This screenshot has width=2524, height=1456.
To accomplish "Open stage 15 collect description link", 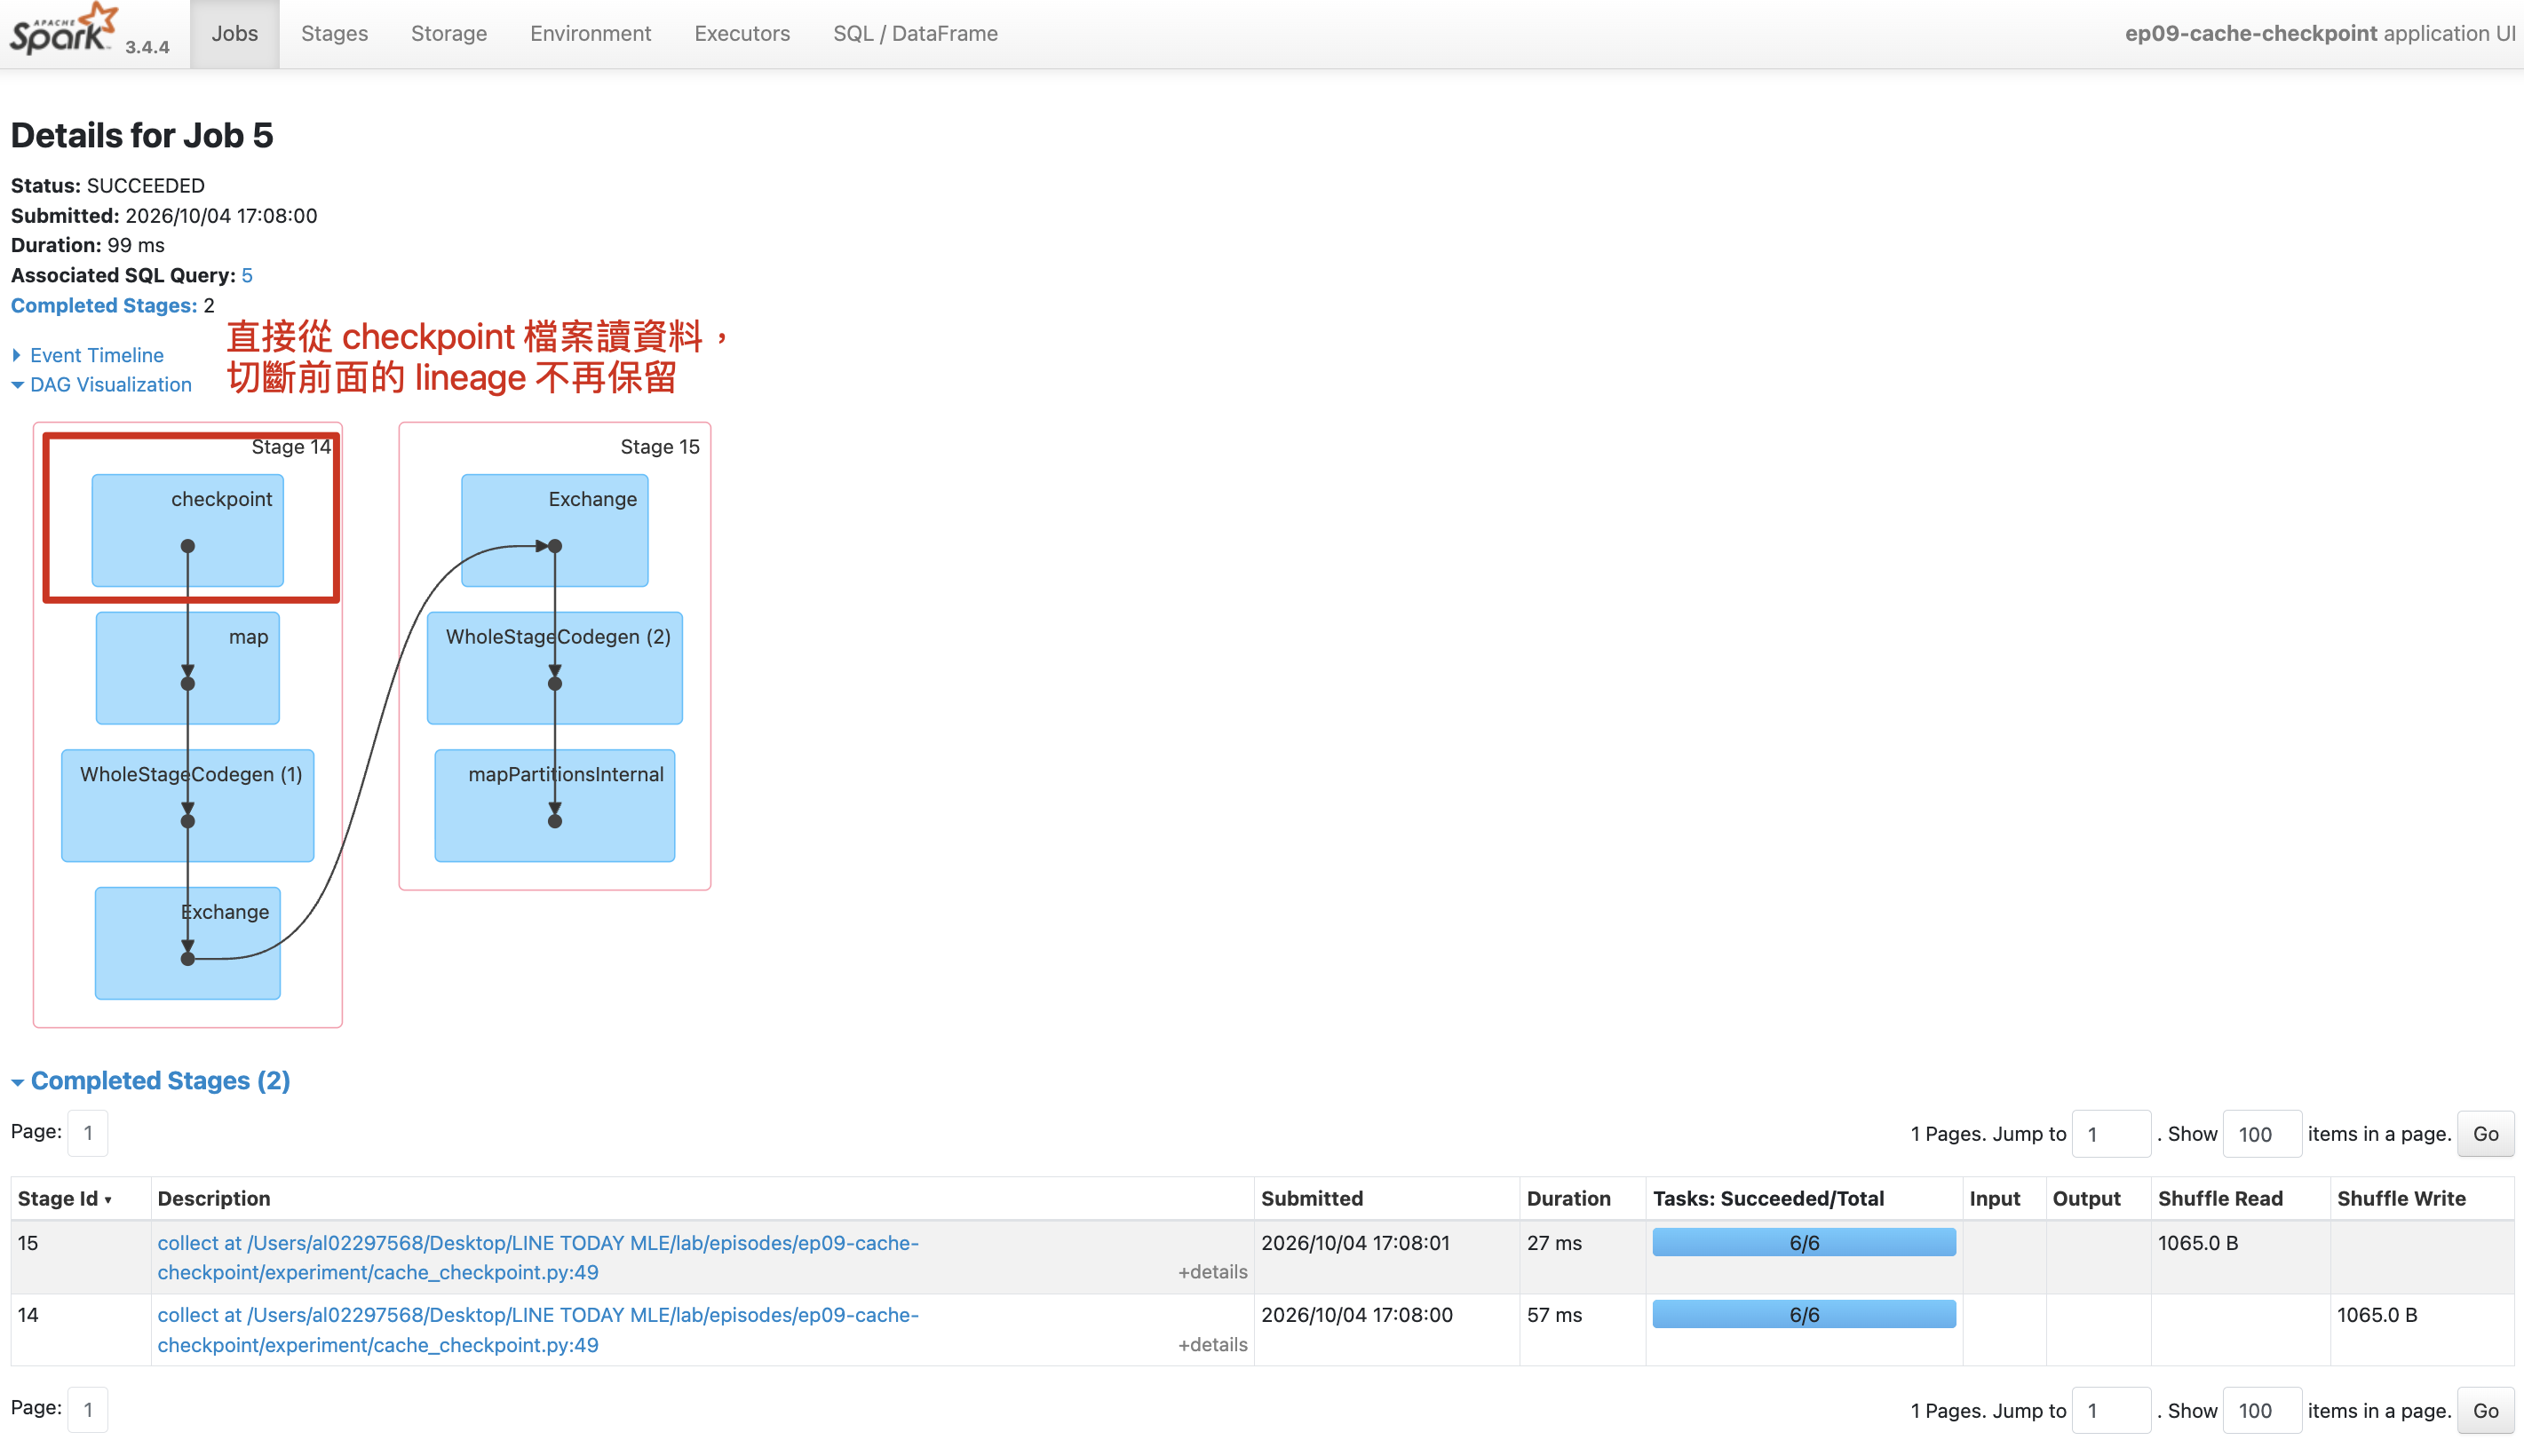I will tap(538, 1257).
